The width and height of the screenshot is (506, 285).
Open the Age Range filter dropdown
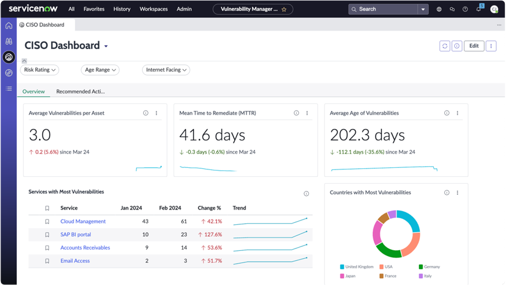click(100, 70)
